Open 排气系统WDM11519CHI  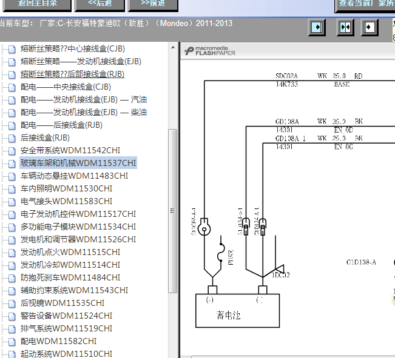tap(67, 328)
